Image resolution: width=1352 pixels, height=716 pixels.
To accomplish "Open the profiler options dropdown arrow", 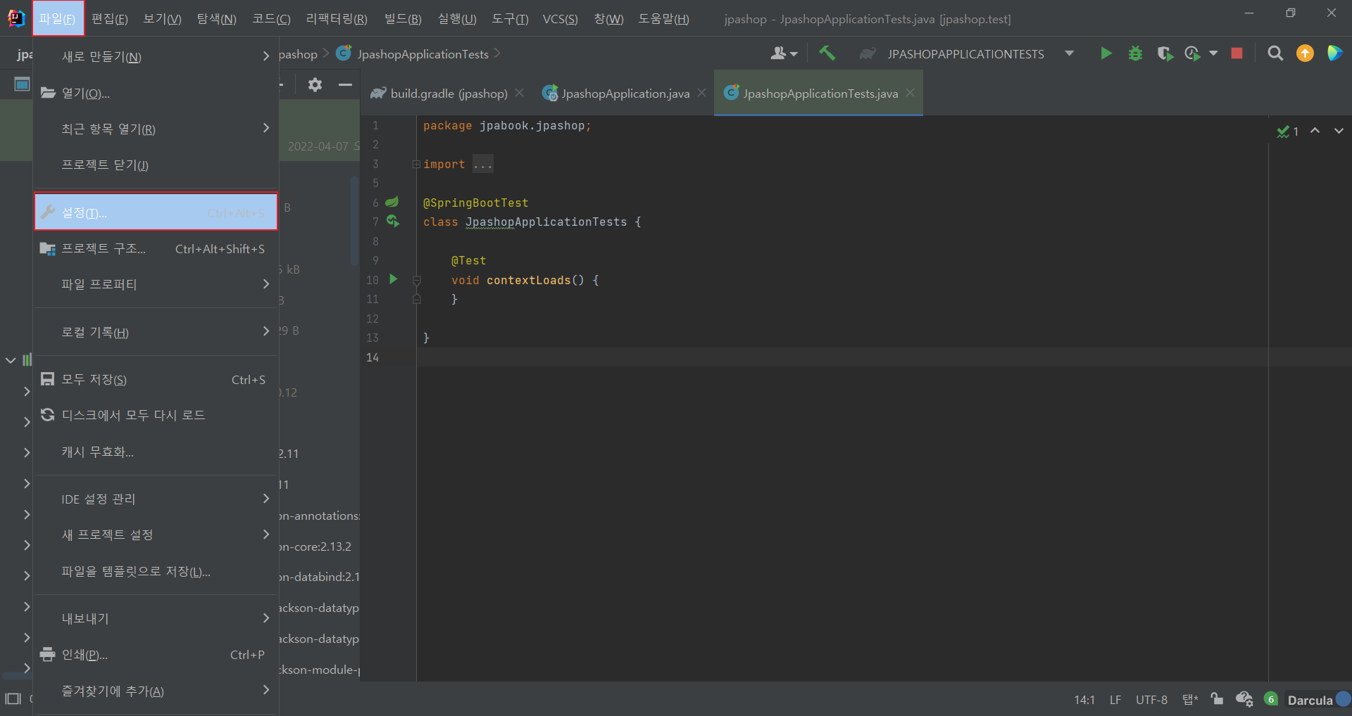I will (1213, 53).
